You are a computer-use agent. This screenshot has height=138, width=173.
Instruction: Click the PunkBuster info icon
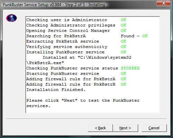click(11, 18)
